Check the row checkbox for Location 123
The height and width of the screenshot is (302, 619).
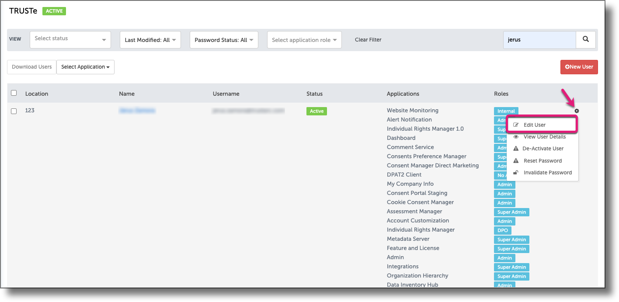pos(14,111)
